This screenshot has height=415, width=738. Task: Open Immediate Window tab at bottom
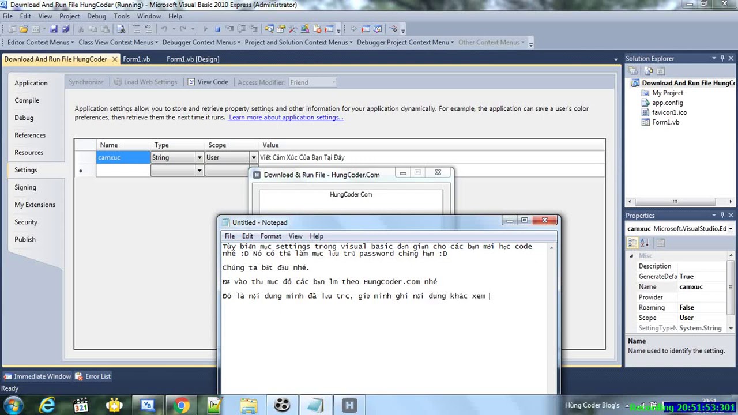(x=37, y=376)
